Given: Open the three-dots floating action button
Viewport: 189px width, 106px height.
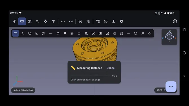Looking at the screenshot, I should (171, 87).
